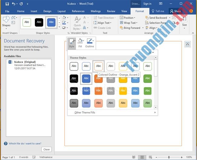The width and height of the screenshot is (197, 160).
Task: Click the Shape Effects icon in ribbon
Action: 64,27
